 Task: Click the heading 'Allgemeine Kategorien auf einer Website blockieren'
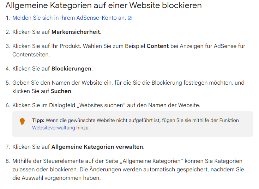103,6
